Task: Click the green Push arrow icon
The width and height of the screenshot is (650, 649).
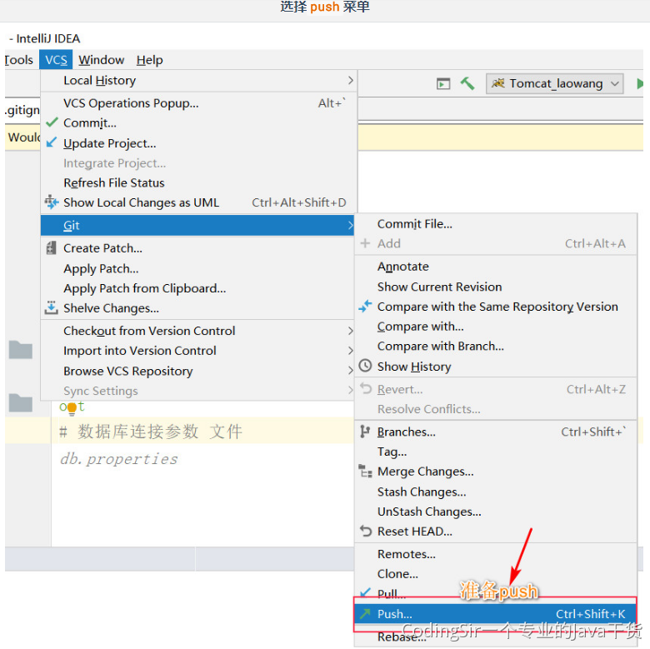Action: click(x=365, y=614)
